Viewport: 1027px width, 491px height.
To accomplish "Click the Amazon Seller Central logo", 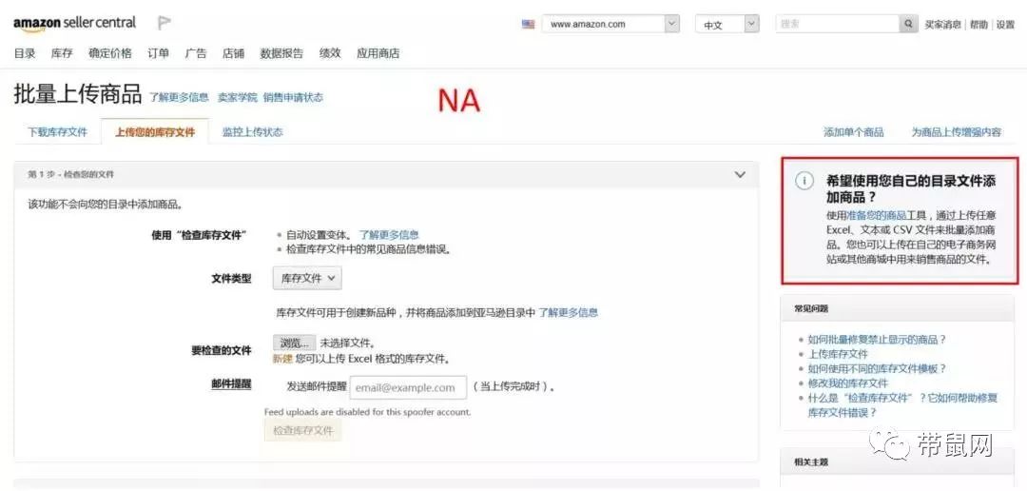I will 74,24.
